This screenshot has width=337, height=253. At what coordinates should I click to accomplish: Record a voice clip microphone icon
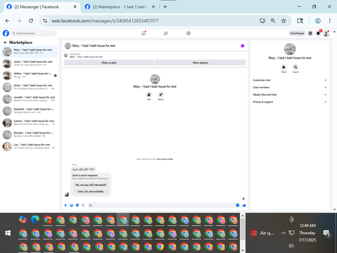(65, 205)
